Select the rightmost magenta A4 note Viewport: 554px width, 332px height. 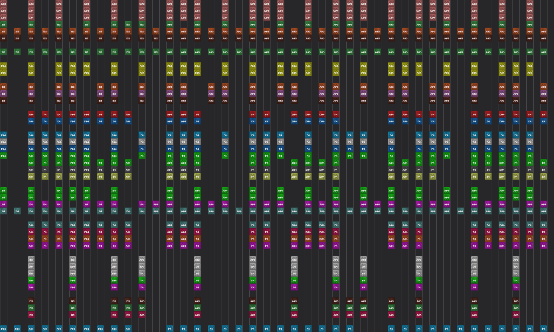[419, 204]
